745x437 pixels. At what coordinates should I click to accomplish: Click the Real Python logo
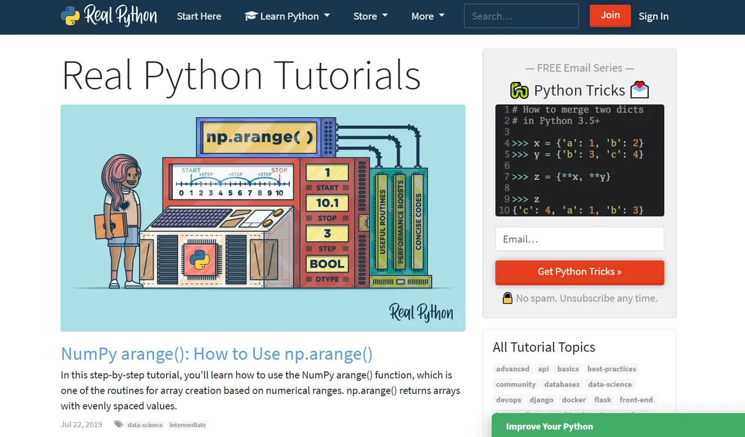point(109,16)
